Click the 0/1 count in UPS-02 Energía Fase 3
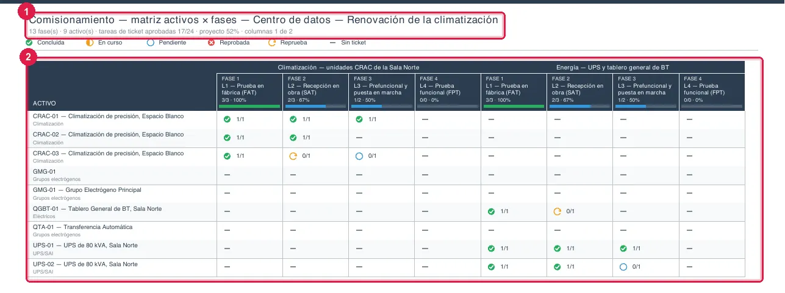785x293 pixels. point(636,267)
